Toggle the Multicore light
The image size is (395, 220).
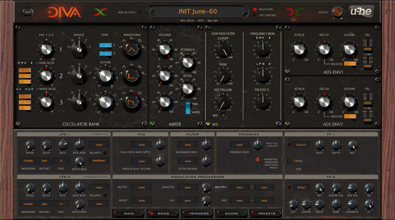[x=255, y=9]
